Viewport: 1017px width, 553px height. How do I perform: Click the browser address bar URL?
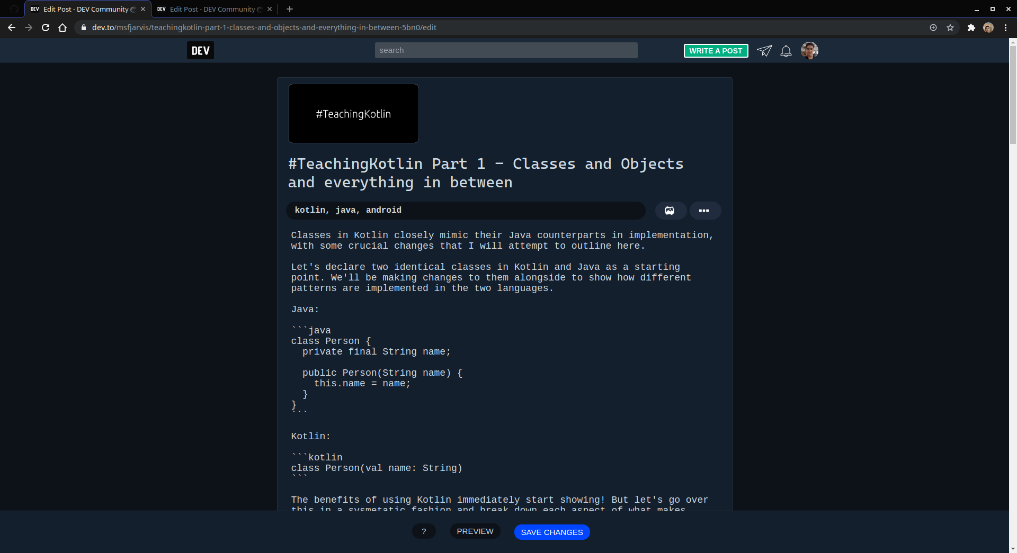[264, 28]
